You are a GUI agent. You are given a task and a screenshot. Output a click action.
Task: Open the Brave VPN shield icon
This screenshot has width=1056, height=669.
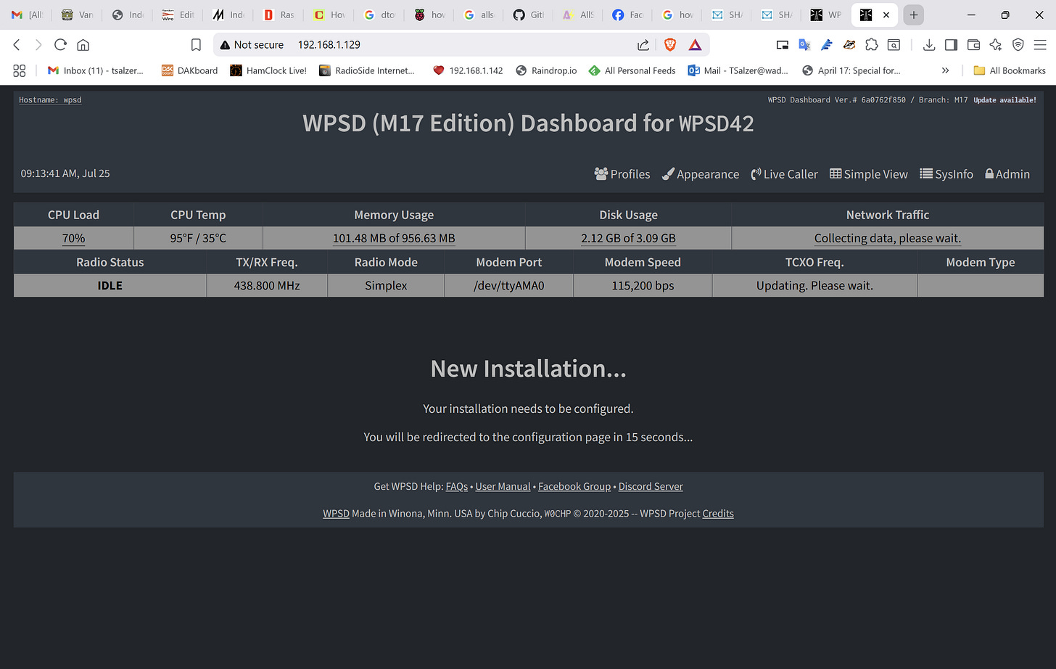(1018, 45)
